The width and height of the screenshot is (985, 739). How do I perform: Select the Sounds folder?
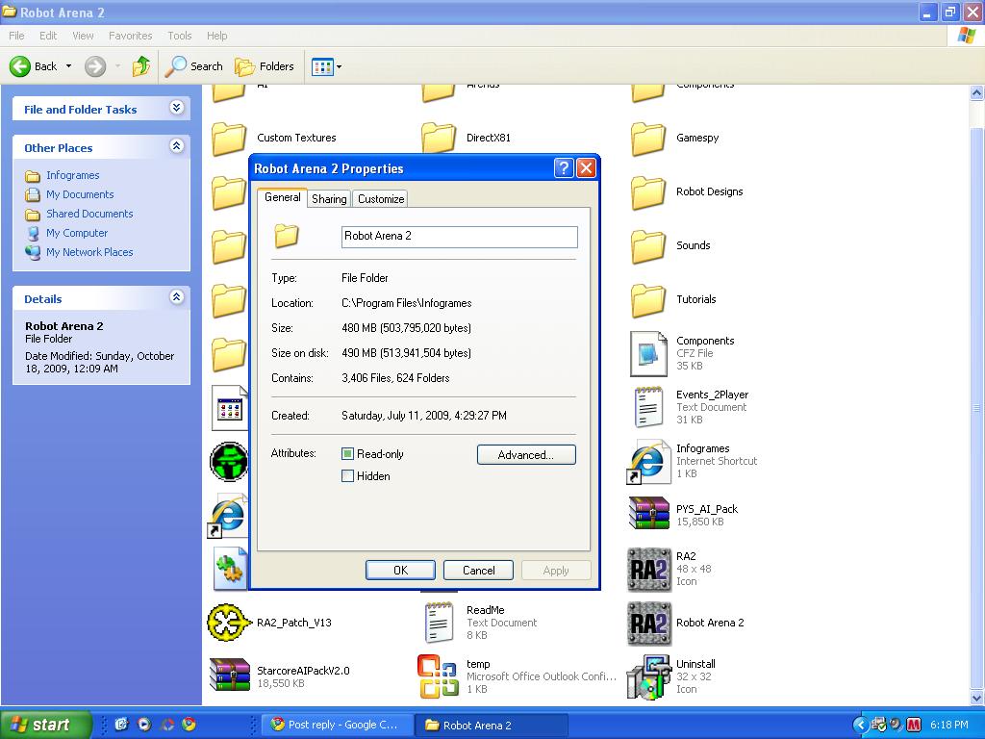[670, 246]
